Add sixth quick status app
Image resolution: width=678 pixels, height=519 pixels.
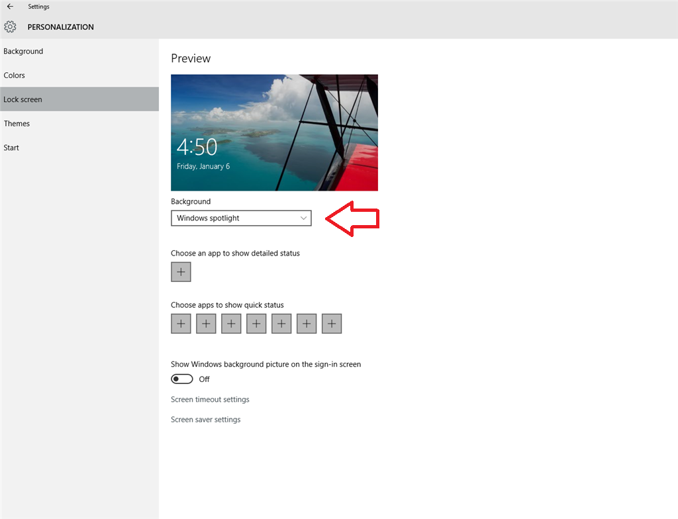coord(306,324)
